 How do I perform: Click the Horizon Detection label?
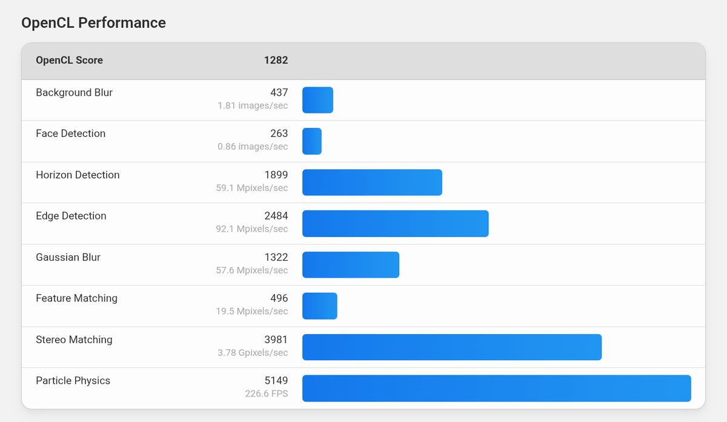[x=78, y=175]
